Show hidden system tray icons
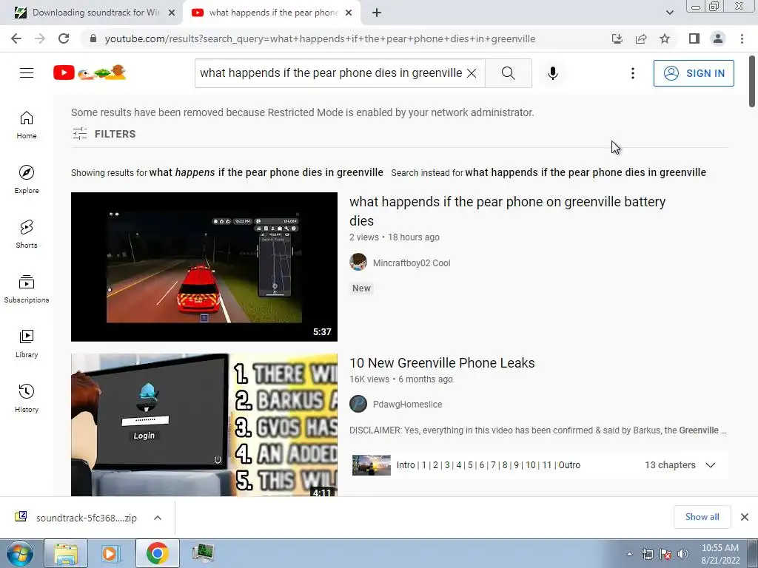This screenshot has height=568, width=758. pos(629,554)
